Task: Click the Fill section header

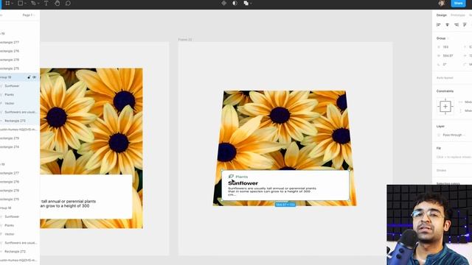Action: pos(439,148)
